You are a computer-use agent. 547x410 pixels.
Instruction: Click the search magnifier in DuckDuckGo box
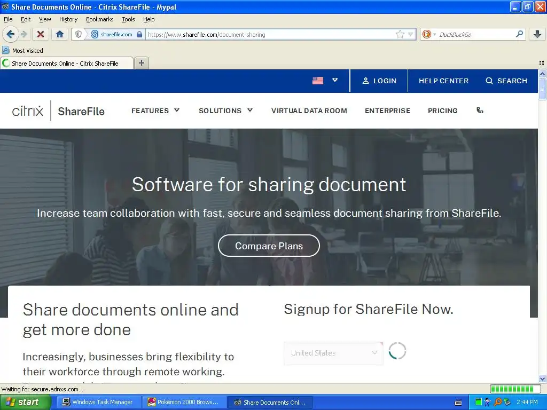(x=519, y=34)
